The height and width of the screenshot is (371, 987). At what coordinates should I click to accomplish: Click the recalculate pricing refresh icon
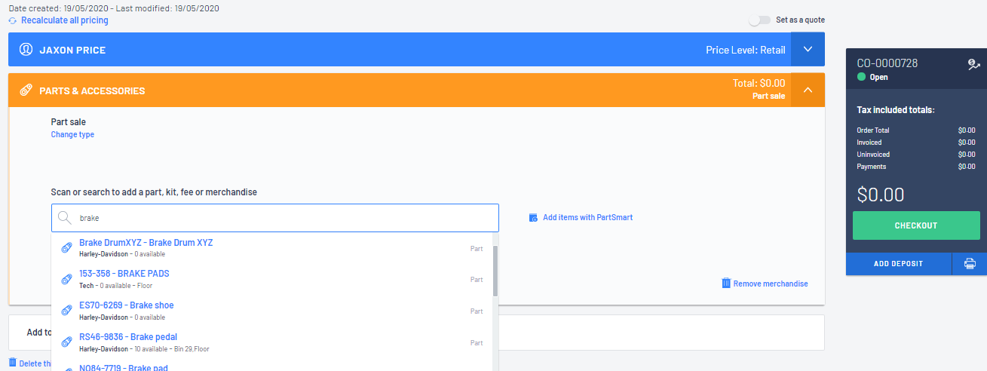pos(13,21)
